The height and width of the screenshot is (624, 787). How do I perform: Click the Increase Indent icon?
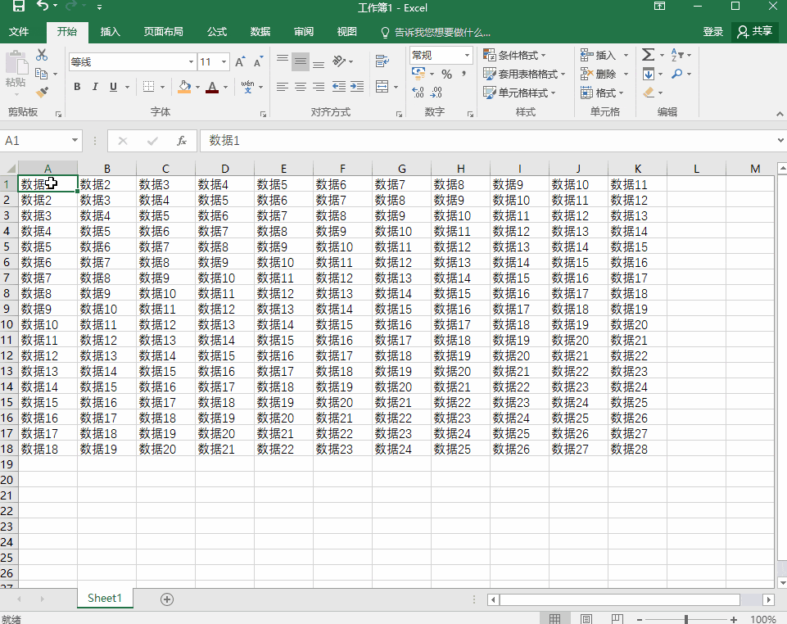[357, 87]
